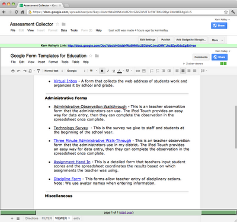Click the browser back arrow

4,12
